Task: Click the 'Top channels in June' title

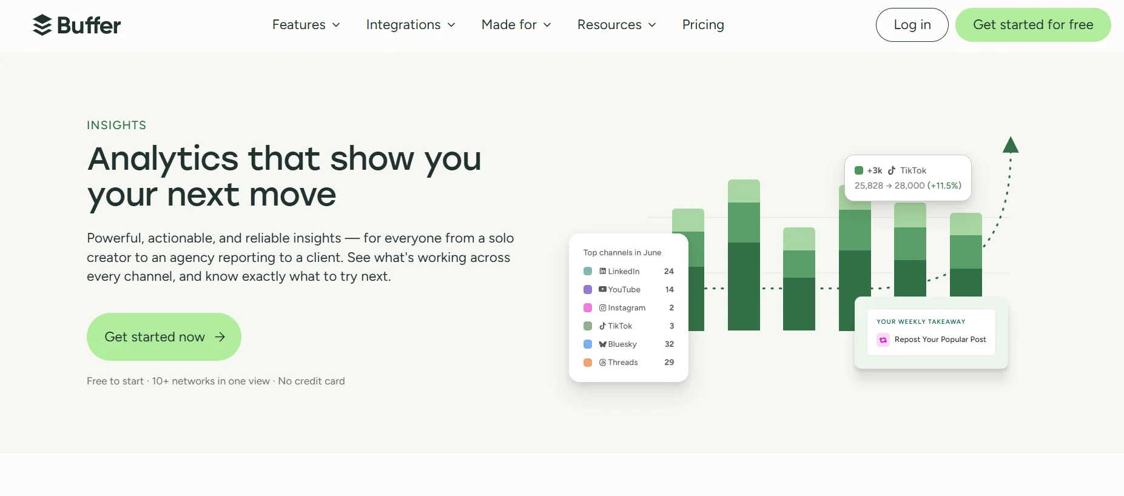Action: [x=622, y=252]
